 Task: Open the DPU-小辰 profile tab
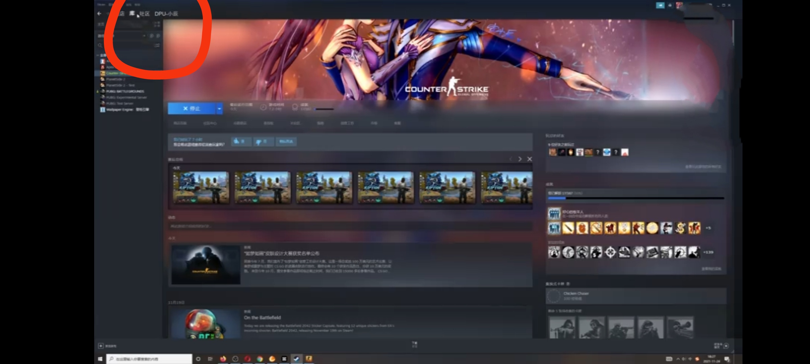coord(166,13)
